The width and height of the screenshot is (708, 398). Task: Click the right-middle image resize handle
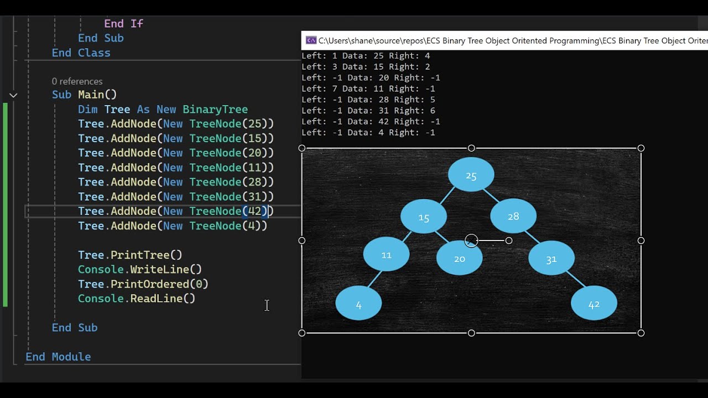641,240
